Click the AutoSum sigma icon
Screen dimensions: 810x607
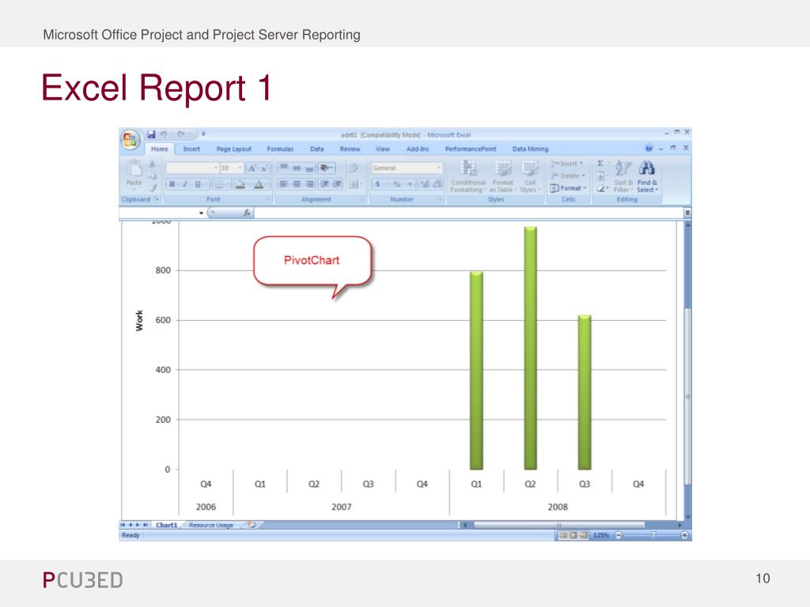pyautogui.click(x=601, y=164)
